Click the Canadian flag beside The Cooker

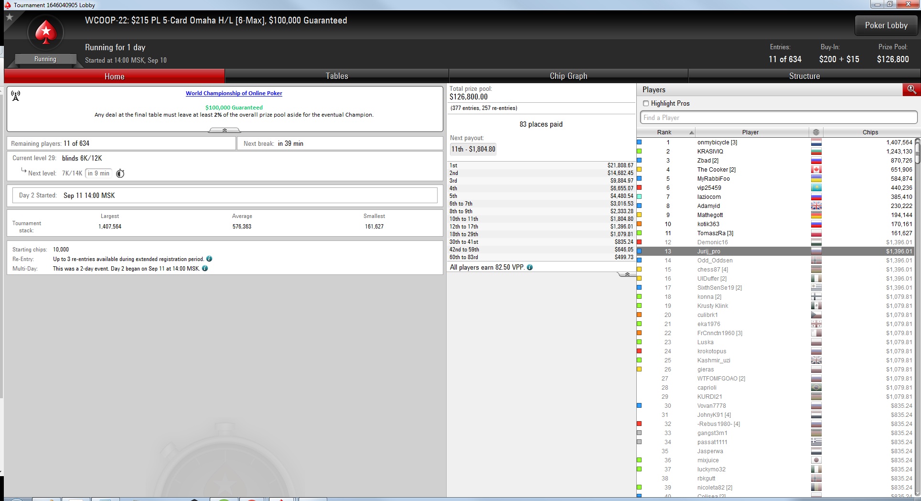[x=816, y=170]
